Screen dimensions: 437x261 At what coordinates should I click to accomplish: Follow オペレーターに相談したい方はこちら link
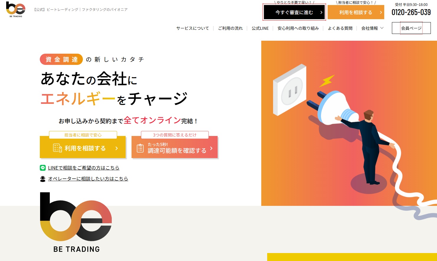coord(88,179)
